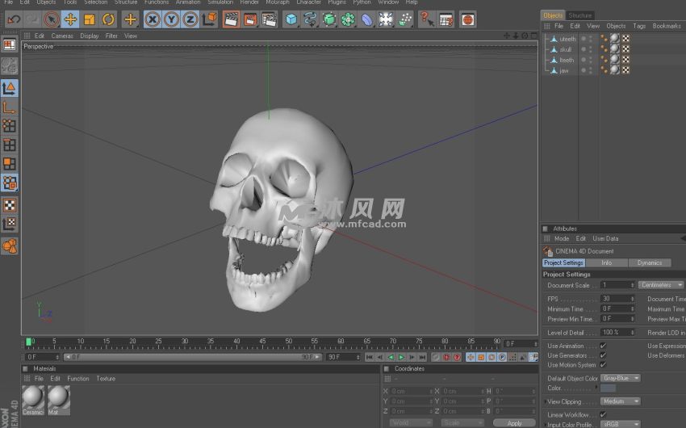Switch to the Dynamics tab
686x428 pixels.
point(649,262)
